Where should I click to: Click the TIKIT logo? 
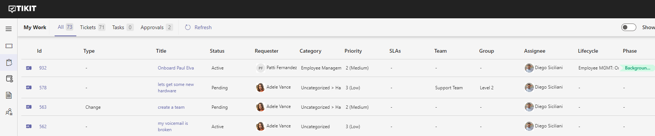(x=22, y=9)
